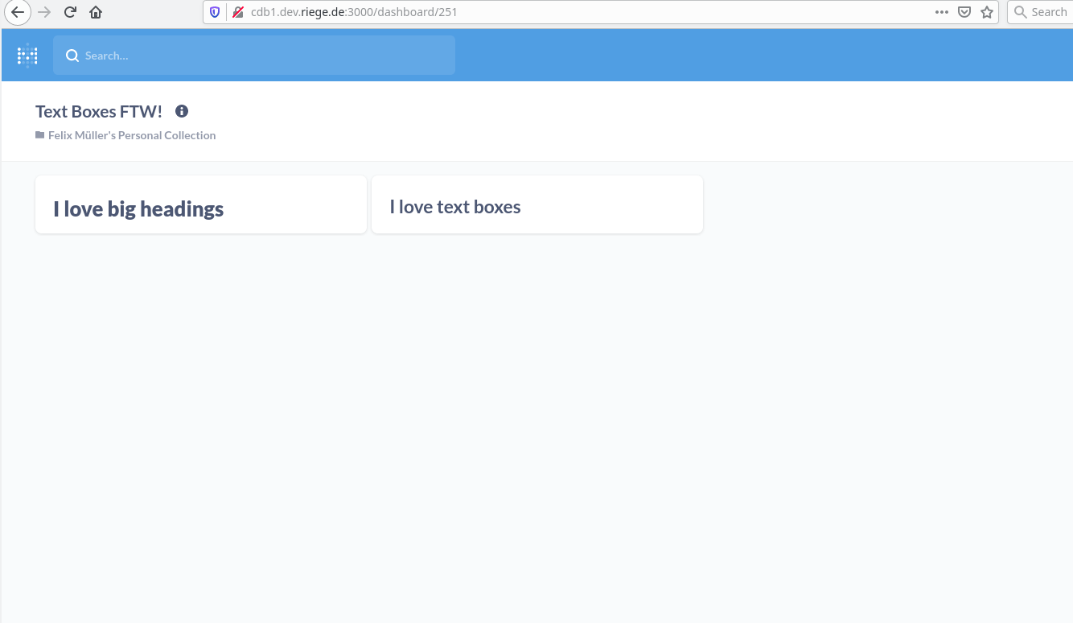Go back using the browser back arrow
This screenshot has width=1073, height=623.
click(x=18, y=12)
